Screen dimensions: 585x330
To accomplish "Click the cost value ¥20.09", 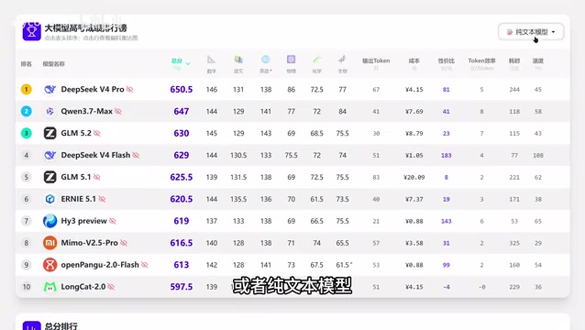I will (414, 178).
